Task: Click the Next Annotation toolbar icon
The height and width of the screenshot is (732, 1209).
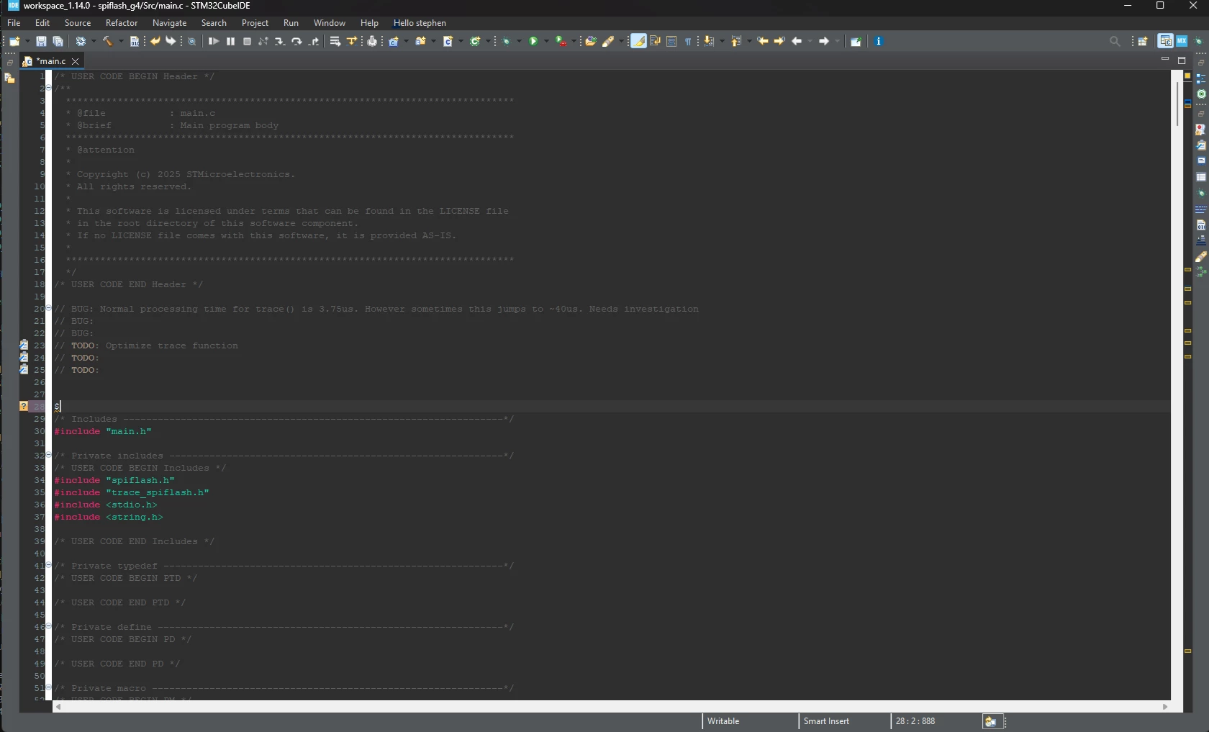Action: (x=709, y=42)
